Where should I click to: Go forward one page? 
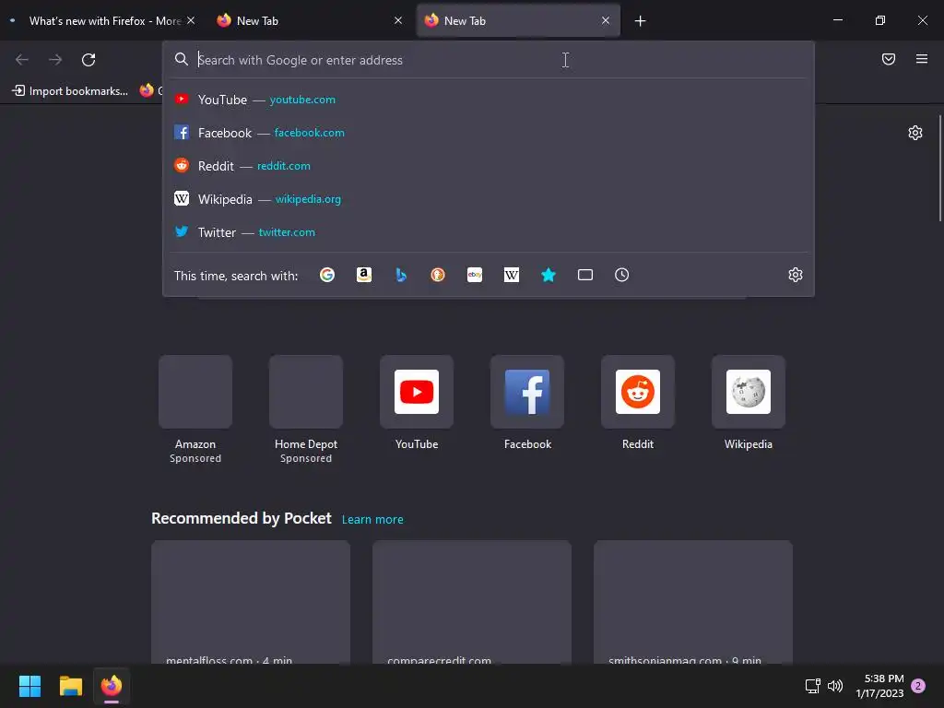click(x=55, y=60)
